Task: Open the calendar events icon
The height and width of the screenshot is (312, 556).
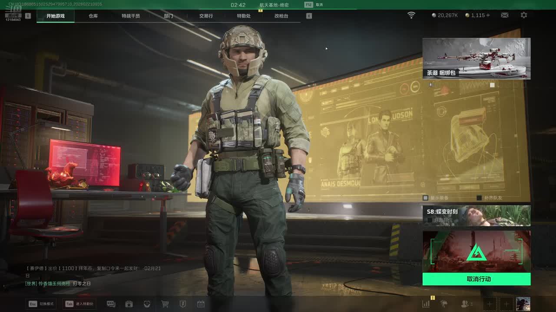Action: click(x=201, y=304)
